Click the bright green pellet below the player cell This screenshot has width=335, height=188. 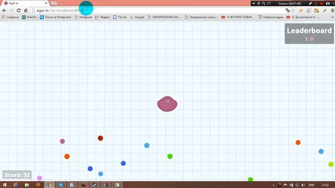[170, 156]
